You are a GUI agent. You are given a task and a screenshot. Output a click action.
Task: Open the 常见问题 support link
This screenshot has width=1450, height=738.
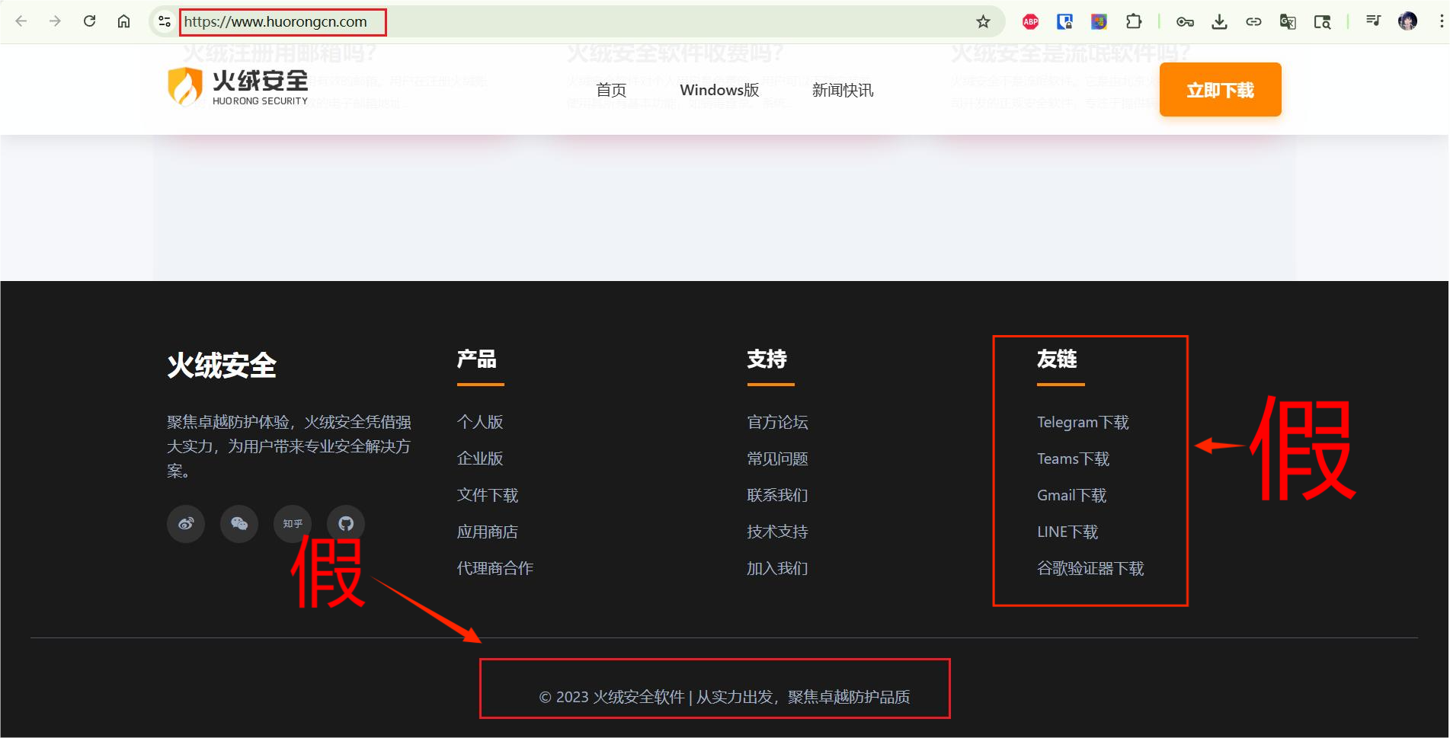[x=776, y=458]
